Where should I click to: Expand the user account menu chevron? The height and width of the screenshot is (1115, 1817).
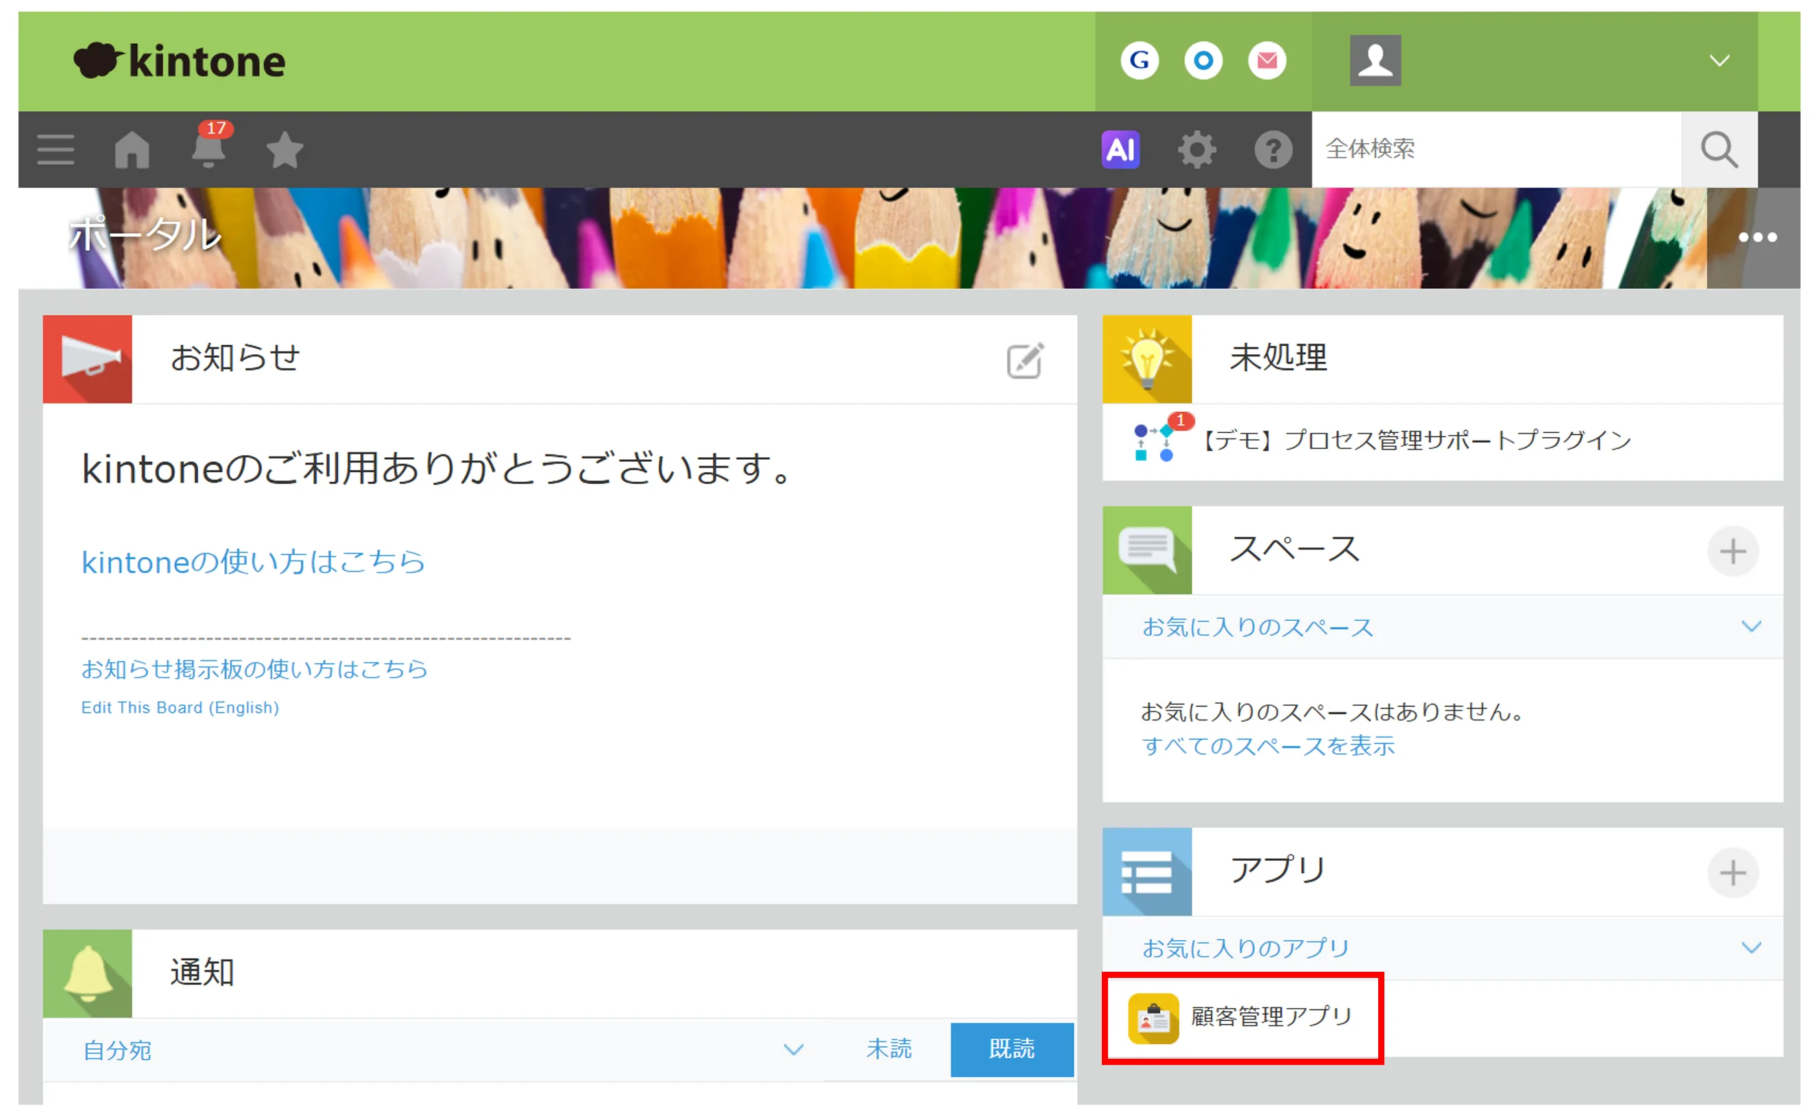[1719, 60]
